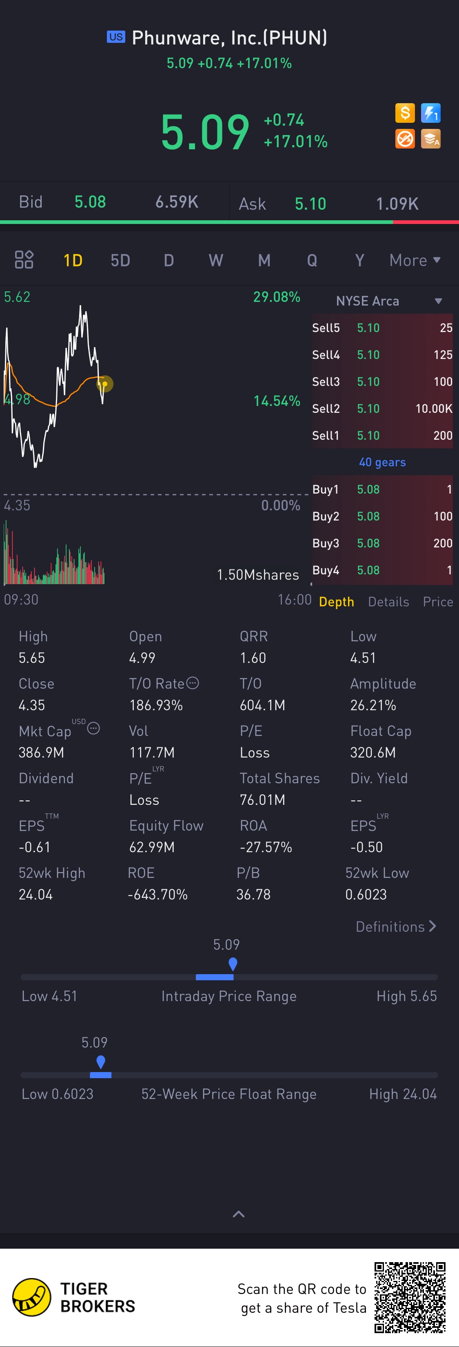Tap the T/O value 604.1M
The width and height of the screenshot is (459, 1347).
pos(262,705)
